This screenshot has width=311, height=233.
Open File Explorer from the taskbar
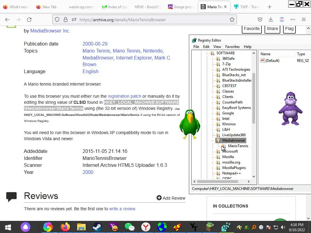(81, 227)
